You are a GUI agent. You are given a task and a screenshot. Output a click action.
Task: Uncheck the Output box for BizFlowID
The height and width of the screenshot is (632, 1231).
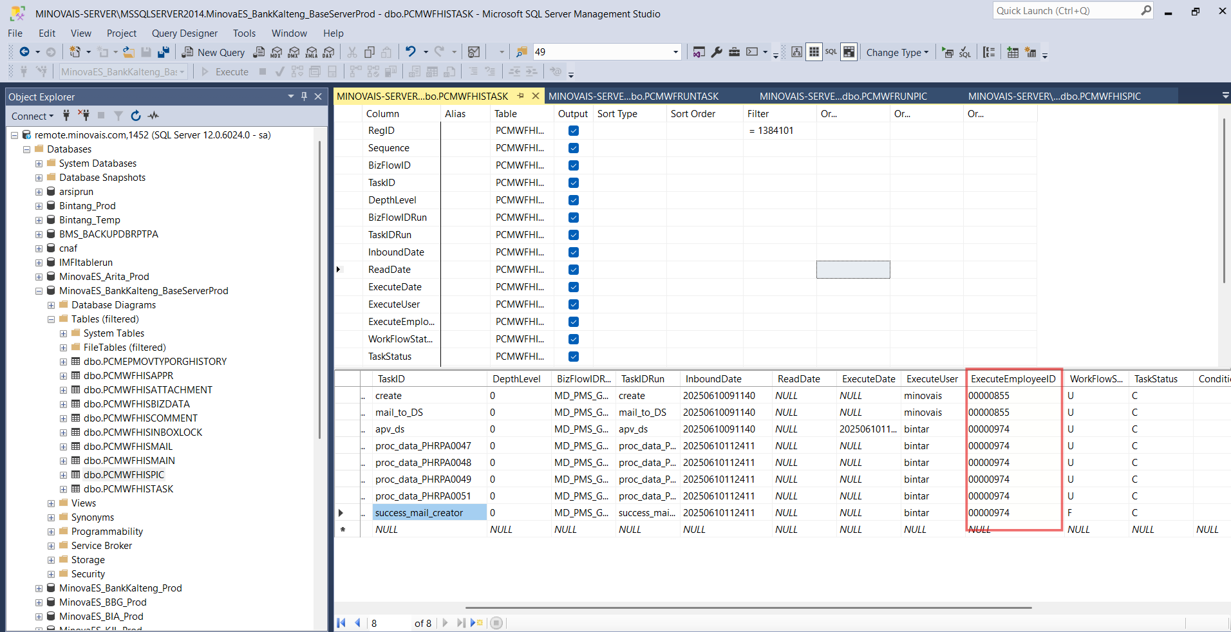click(574, 165)
